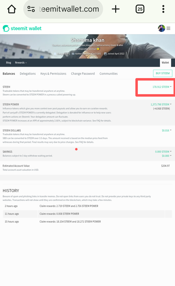The width and height of the screenshot is (175, 286).
Task: Expand the $0.016 Steem Dollars dropdown
Action: [x=167, y=130]
